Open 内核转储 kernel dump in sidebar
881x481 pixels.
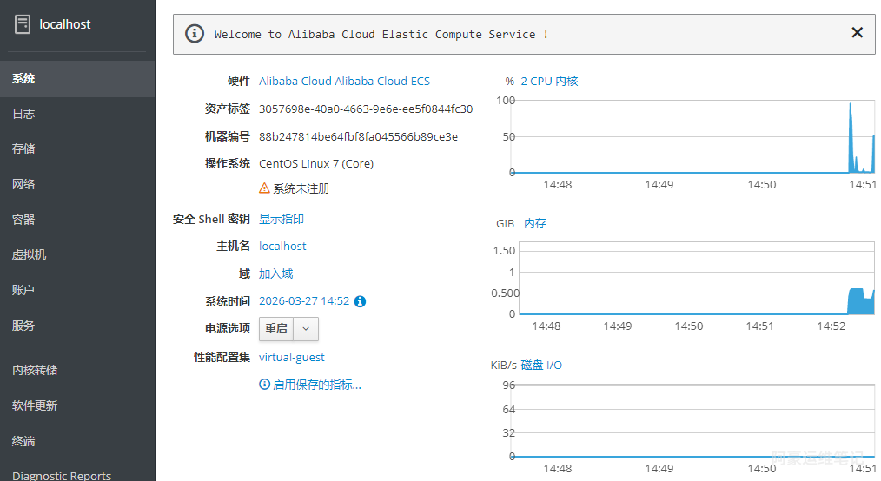[77, 370]
